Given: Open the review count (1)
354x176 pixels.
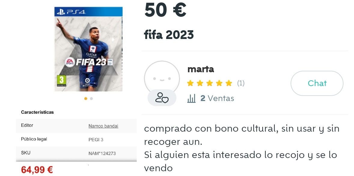Looking at the screenshot, I should pos(241,83).
